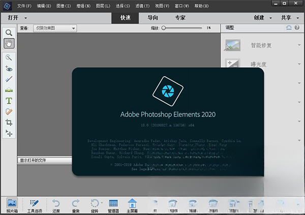Maximize the application window
The height and width of the screenshot is (215, 305).
(284, 4)
